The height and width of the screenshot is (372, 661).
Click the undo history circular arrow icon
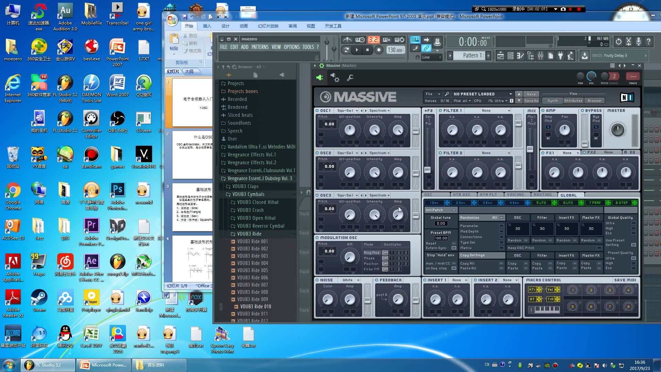[x=619, y=42]
